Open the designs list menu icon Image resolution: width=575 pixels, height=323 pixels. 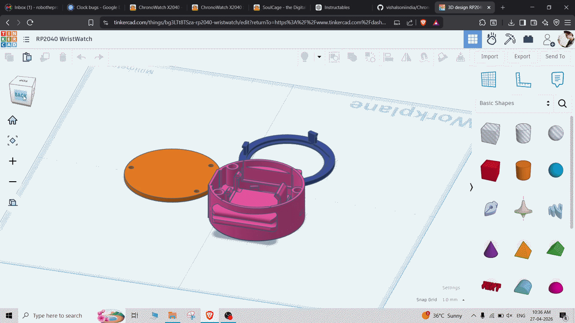(27, 39)
